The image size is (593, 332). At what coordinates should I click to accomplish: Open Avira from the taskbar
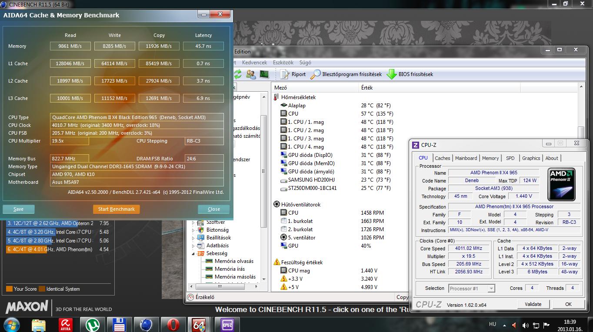click(65, 325)
